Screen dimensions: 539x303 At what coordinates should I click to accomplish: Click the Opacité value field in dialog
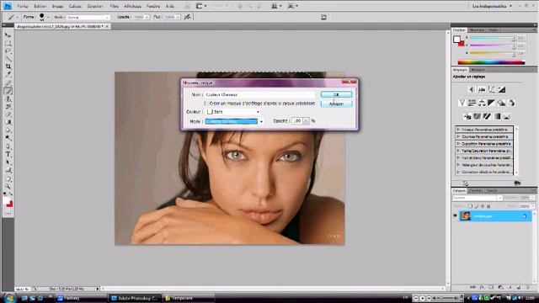point(297,121)
